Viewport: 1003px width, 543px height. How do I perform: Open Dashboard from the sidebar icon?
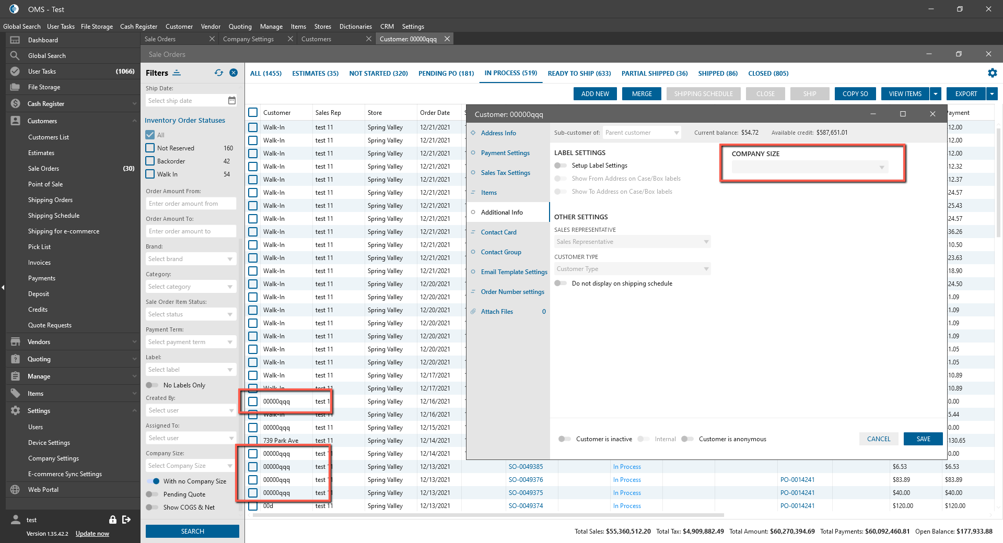[15, 40]
